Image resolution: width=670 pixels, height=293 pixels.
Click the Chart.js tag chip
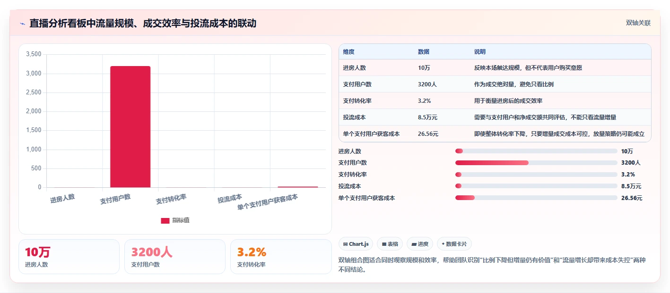pos(356,244)
